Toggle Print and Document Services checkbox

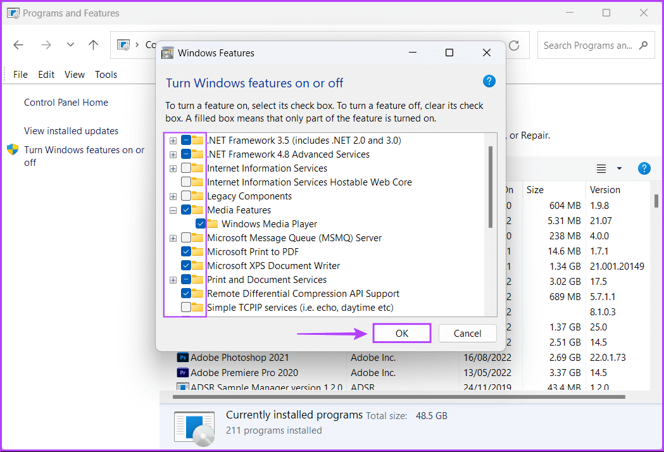(186, 280)
